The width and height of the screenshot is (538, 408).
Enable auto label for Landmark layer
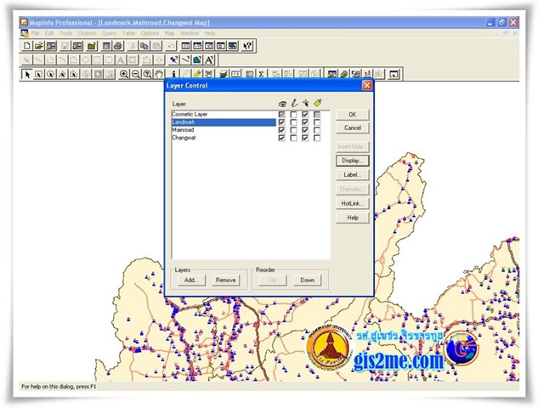point(317,122)
